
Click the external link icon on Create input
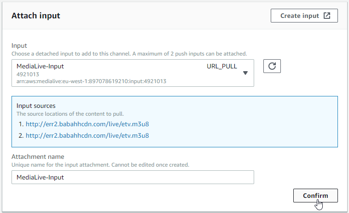pyautogui.click(x=327, y=16)
